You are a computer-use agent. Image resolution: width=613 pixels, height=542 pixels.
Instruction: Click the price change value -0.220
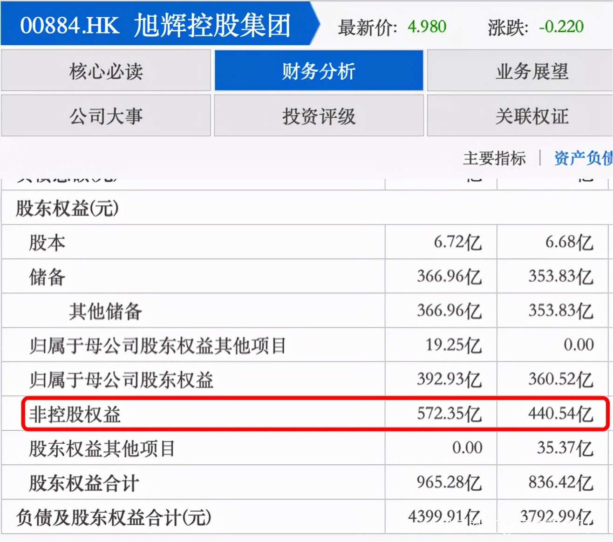pyautogui.click(x=561, y=27)
